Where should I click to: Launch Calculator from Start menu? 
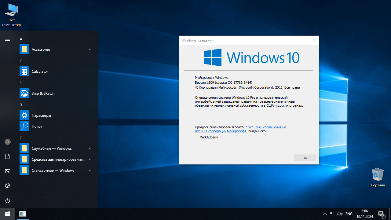(56, 71)
